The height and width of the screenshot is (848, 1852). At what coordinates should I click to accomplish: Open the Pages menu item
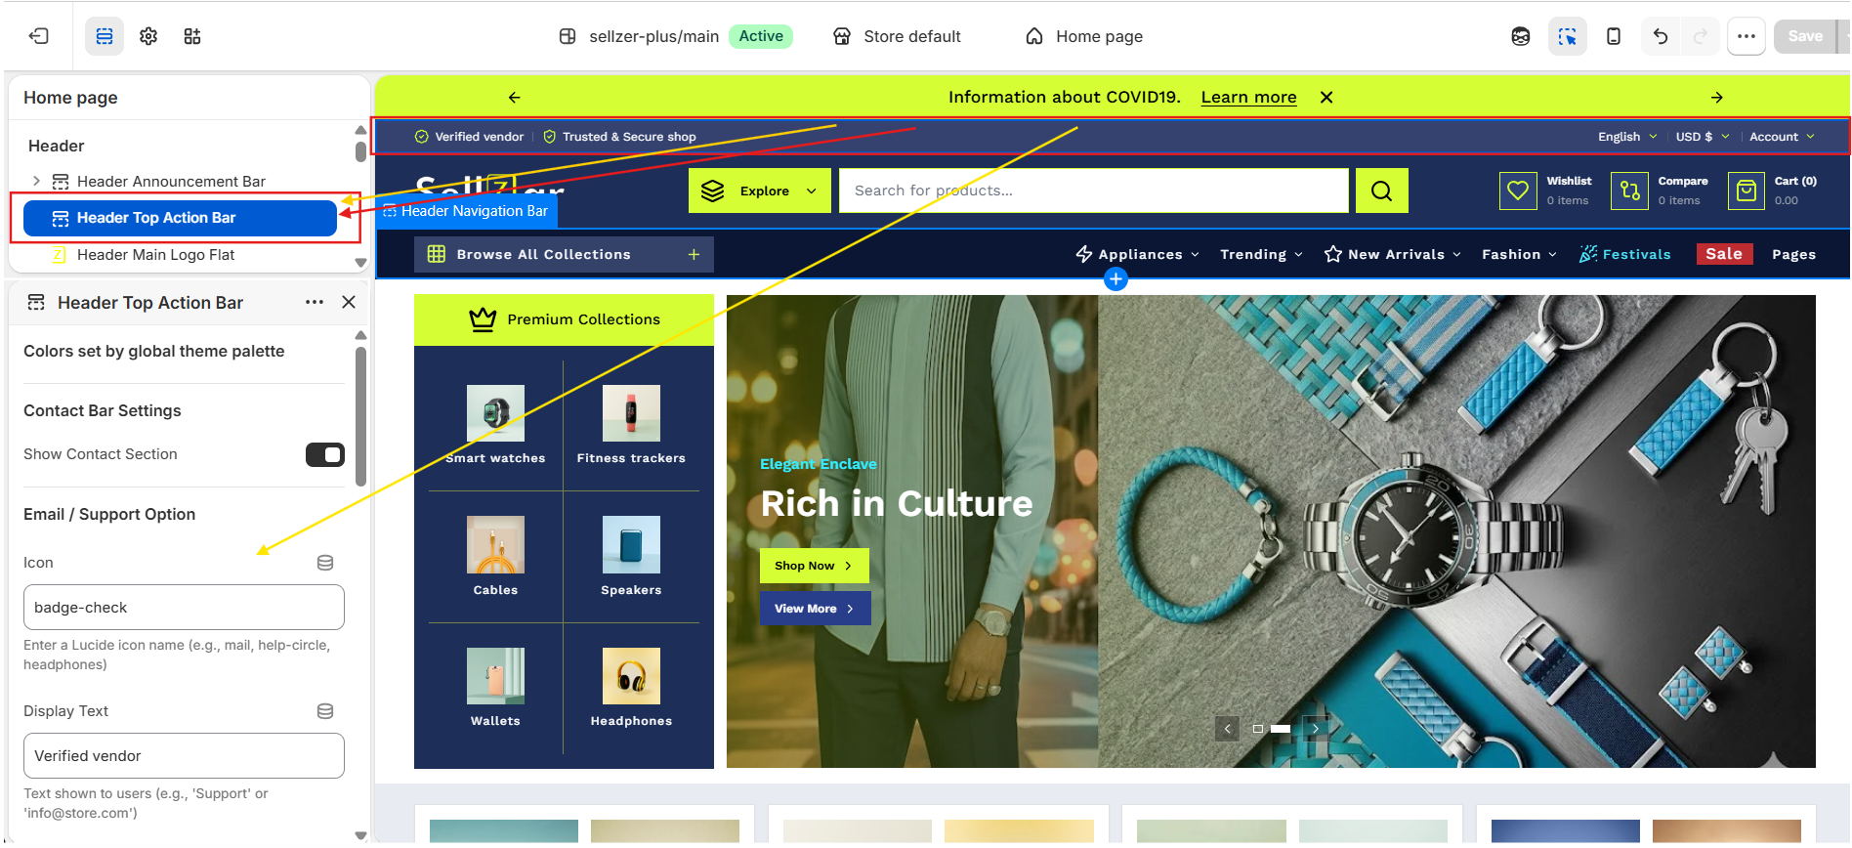click(1793, 254)
